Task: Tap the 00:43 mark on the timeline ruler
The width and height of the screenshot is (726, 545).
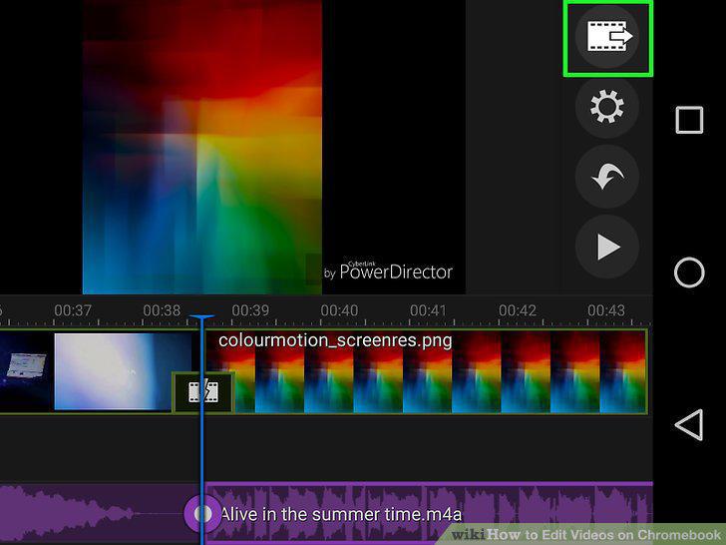Action: (606, 310)
